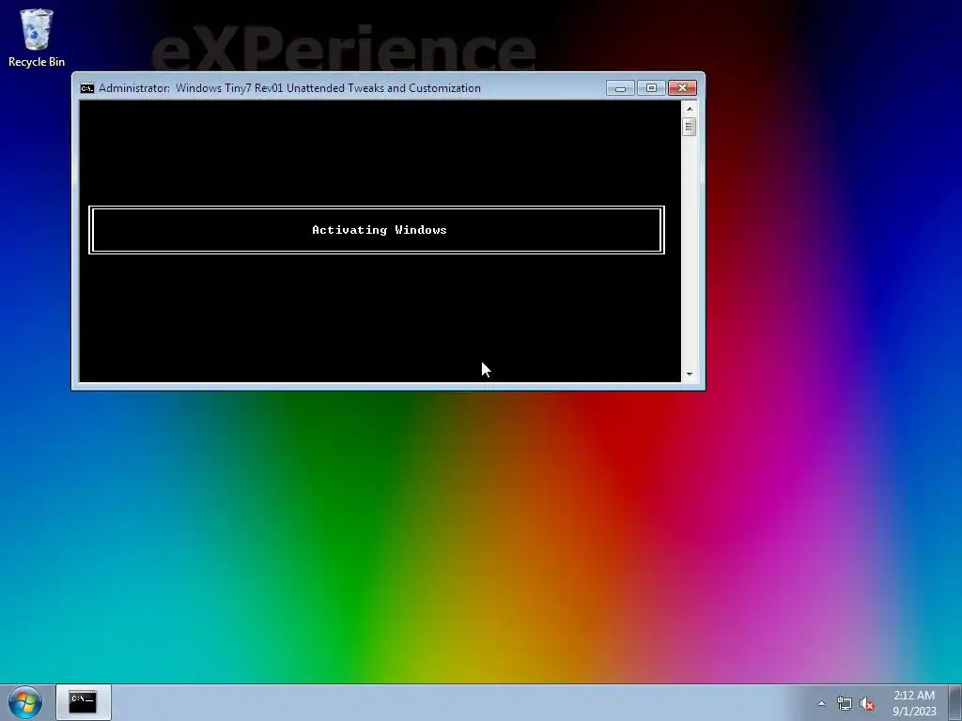The width and height of the screenshot is (962, 721).
Task: Close the Tiny7 console window
Action: (x=682, y=88)
